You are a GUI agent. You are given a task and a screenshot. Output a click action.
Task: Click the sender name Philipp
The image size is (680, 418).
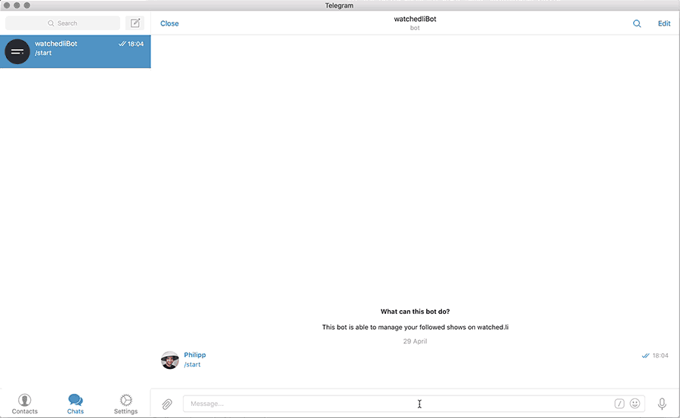(195, 355)
